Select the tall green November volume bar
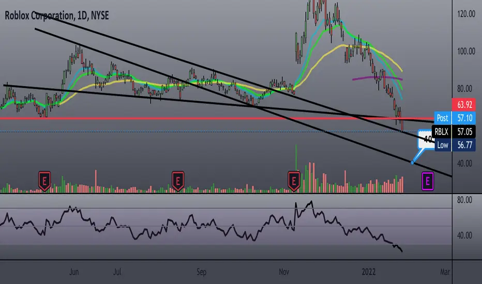 coord(296,157)
